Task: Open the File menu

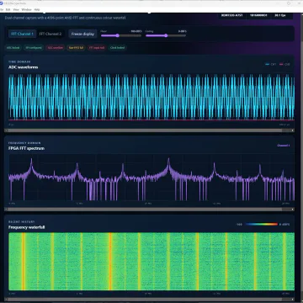Action: pyautogui.click(x=2, y=9)
